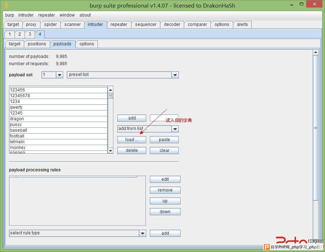Switch to the proxy tab
Viewport: 325px width, 252px height.
[31, 24]
